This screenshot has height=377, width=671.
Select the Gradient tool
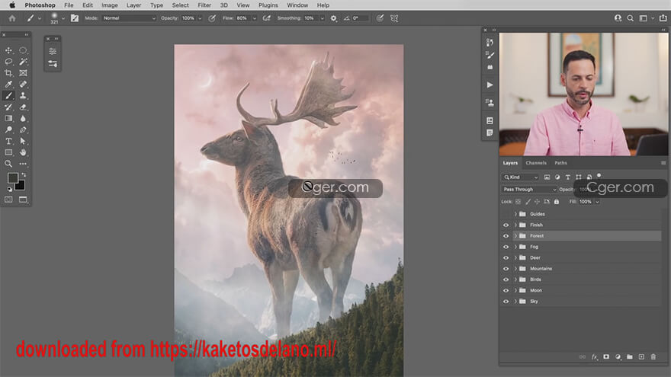[8, 118]
